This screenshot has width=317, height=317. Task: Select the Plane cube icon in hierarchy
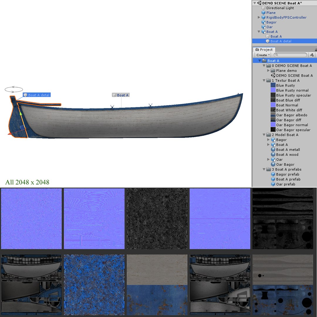point(263,13)
